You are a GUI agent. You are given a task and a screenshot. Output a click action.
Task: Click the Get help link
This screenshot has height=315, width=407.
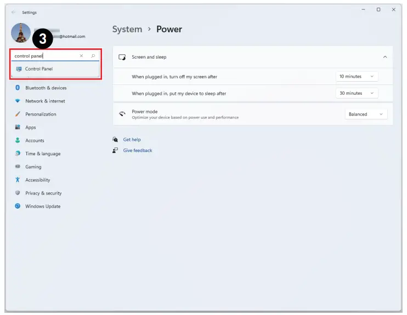point(132,140)
